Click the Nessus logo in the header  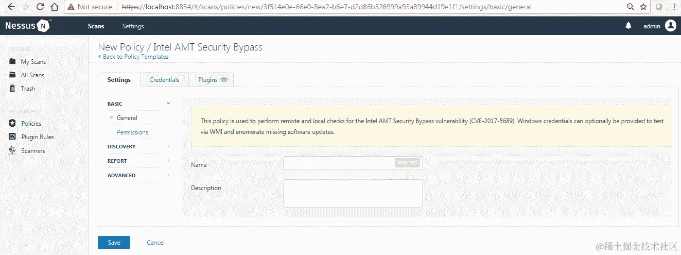tap(28, 26)
